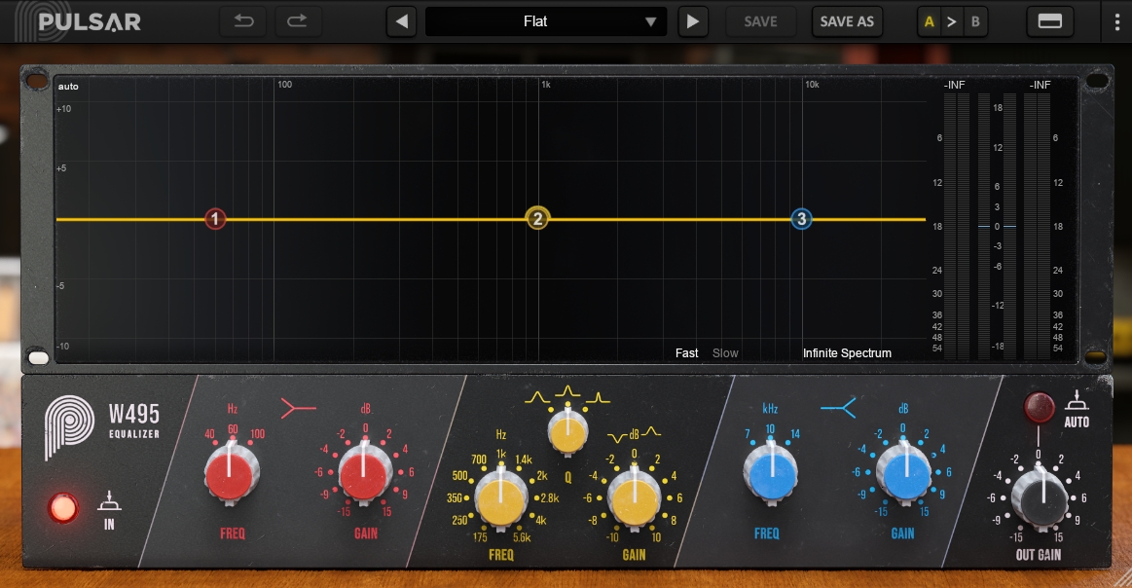Select band 3 blue node on the curve

(801, 219)
